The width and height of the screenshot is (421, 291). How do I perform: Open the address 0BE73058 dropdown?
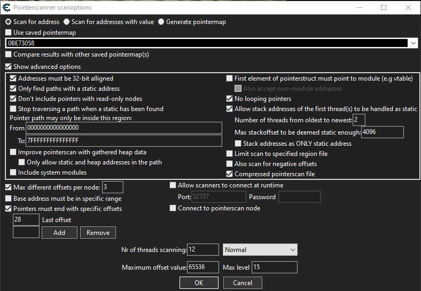(x=414, y=43)
